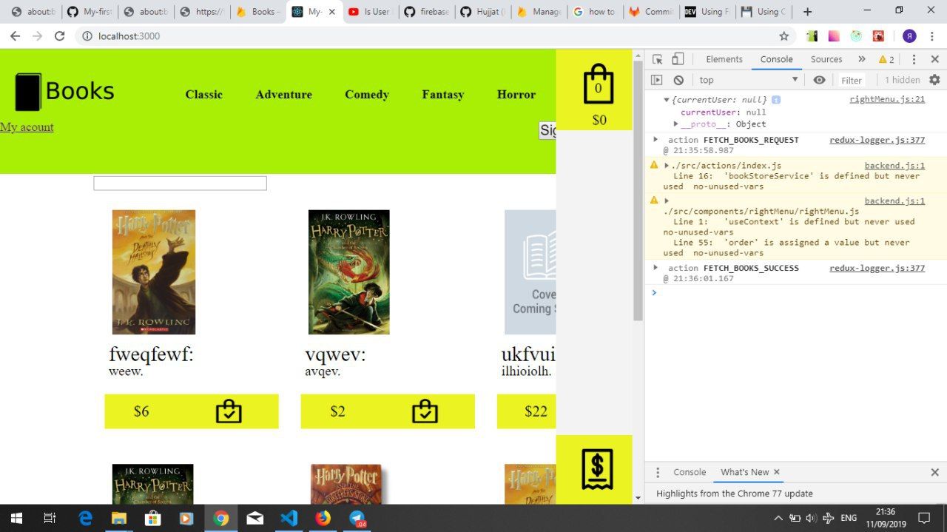Close the DevTools drawer
The height and width of the screenshot is (532, 947).
pos(934,472)
